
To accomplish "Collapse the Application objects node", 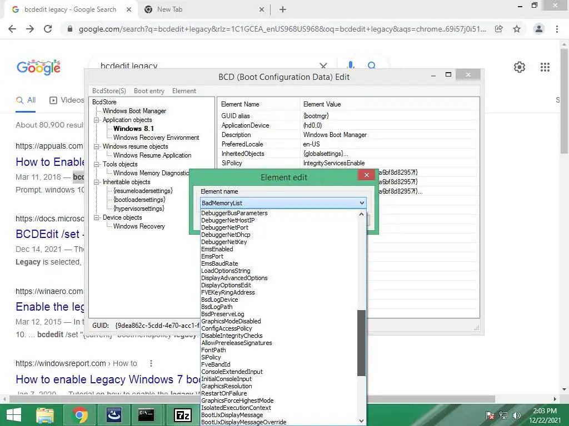I will tap(97, 120).
